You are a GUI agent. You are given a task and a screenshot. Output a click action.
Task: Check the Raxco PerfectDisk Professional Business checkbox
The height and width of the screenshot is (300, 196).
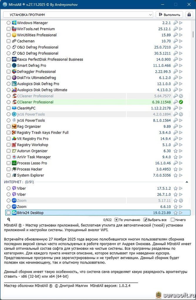(9, 59)
